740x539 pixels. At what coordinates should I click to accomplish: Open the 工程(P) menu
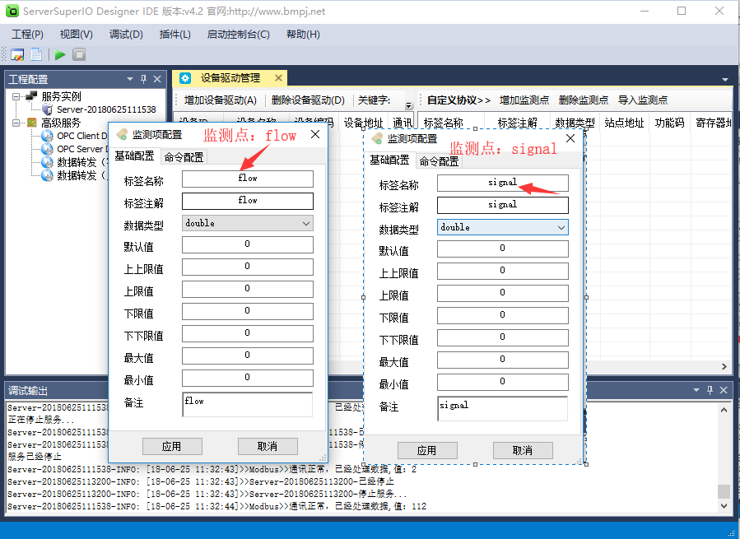pos(27,35)
